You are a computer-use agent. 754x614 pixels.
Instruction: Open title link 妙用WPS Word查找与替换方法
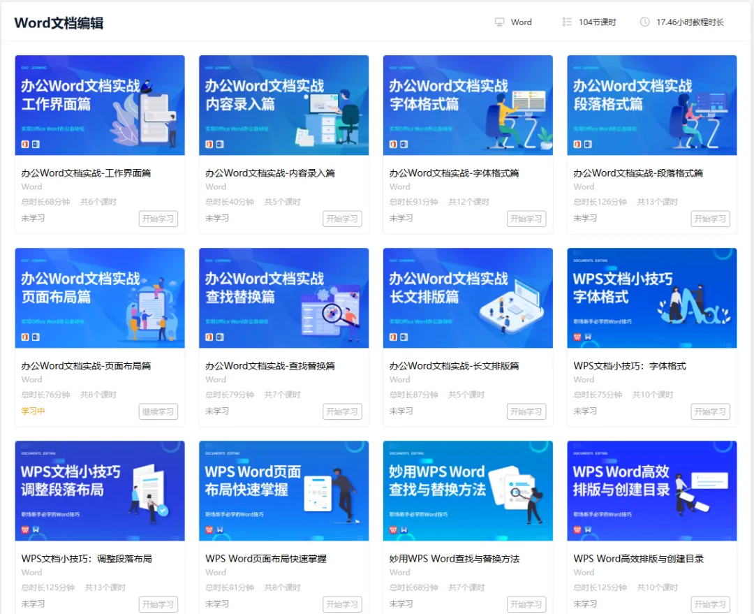[x=454, y=559]
